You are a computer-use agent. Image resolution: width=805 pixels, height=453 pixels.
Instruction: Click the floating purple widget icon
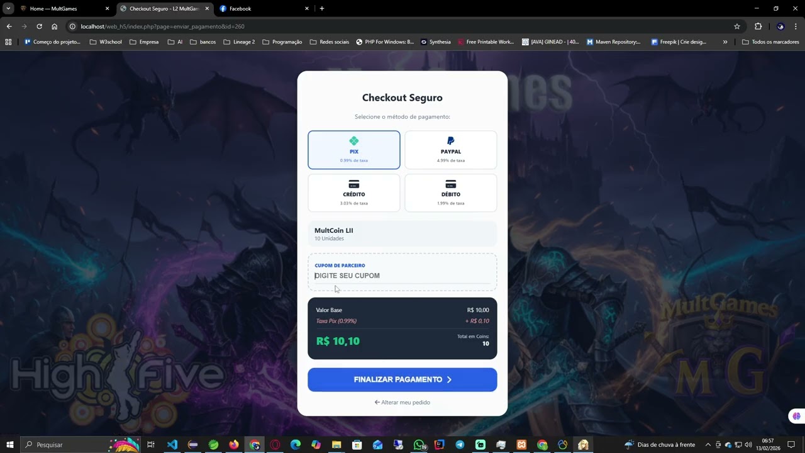point(796,416)
